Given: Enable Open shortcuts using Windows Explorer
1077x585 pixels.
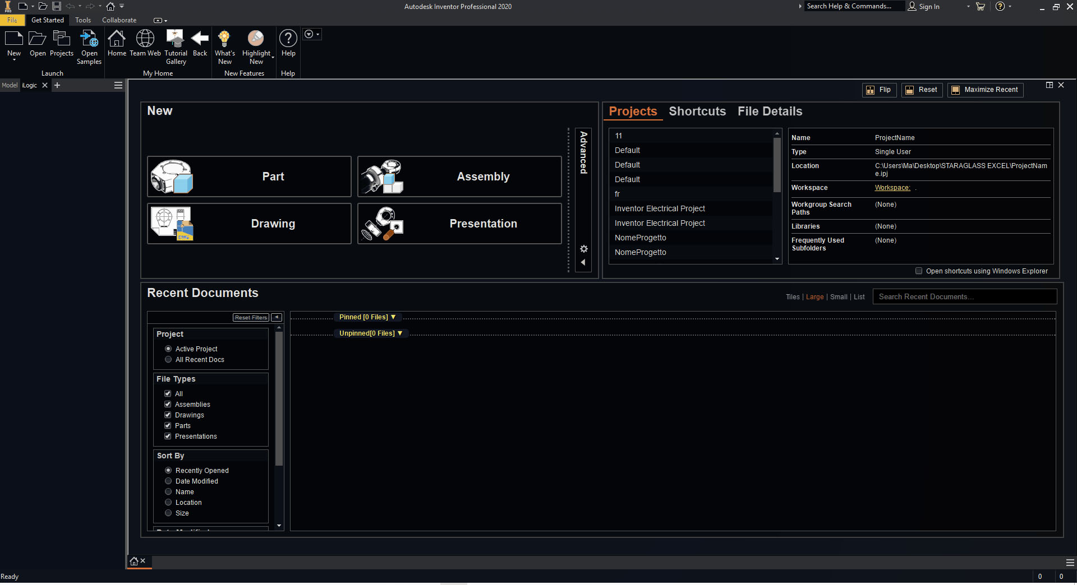Looking at the screenshot, I should coord(919,271).
